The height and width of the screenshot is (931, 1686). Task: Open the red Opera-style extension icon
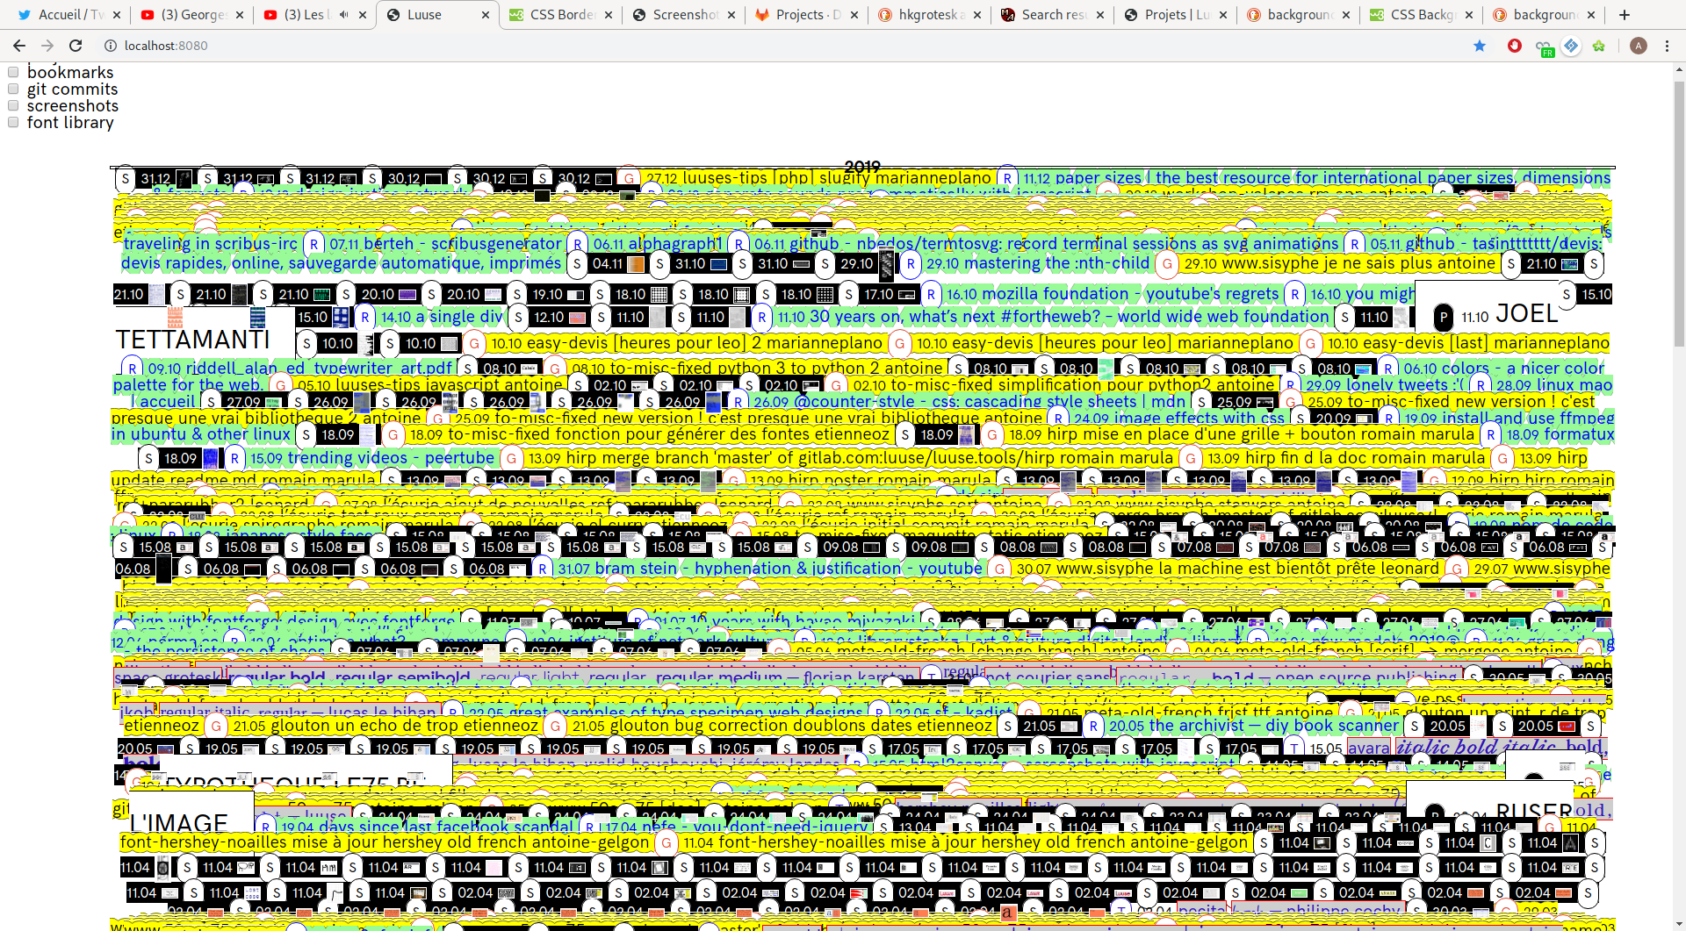(1515, 46)
